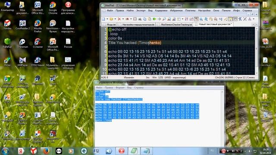Viewport: 276px width, 155px height.
Task: Click the yellow light bulb toolbar icon
Action: pyautogui.click(x=230, y=19)
